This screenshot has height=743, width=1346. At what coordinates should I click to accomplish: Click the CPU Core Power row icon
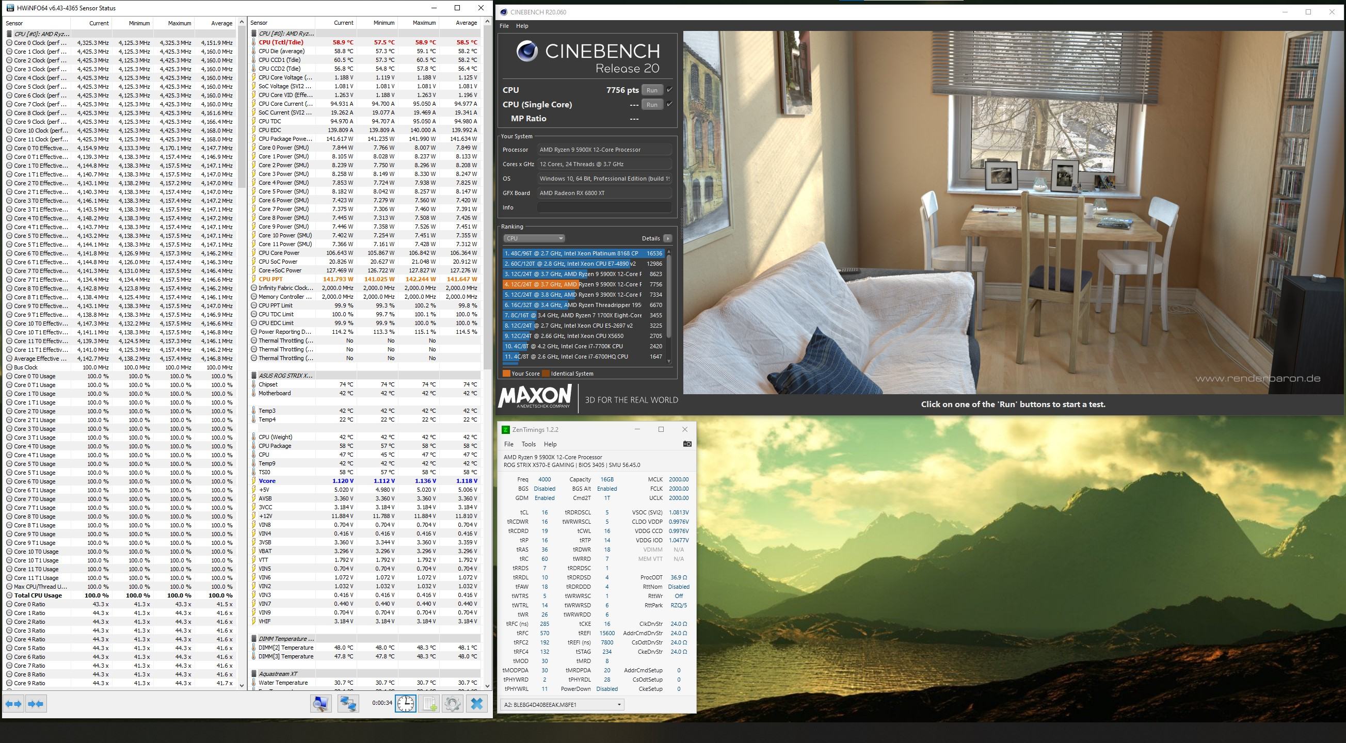point(254,253)
